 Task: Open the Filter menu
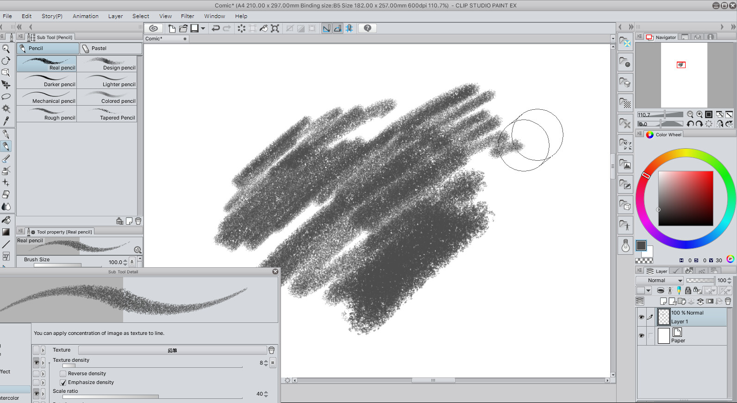pos(187,16)
